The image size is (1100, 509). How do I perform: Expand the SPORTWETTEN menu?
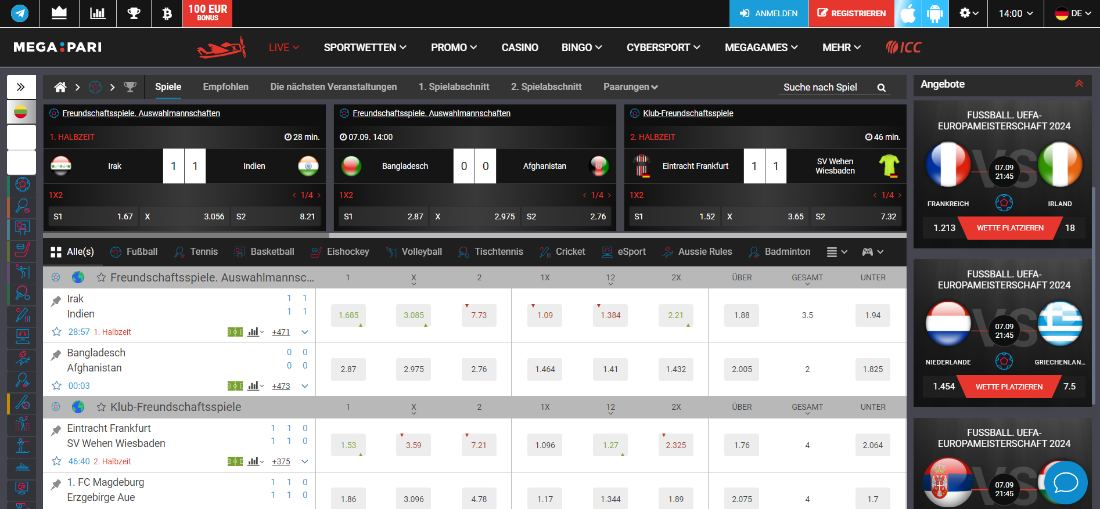pyautogui.click(x=365, y=48)
